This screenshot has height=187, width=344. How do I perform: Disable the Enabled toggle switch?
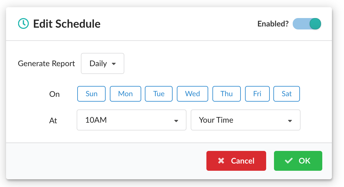point(307,24)
